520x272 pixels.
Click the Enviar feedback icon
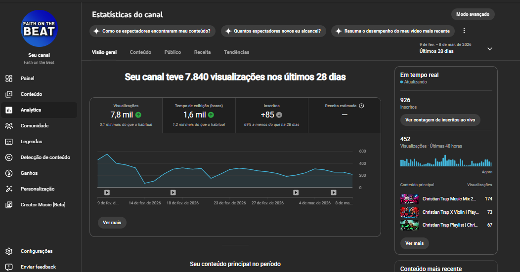pos(9,267)
